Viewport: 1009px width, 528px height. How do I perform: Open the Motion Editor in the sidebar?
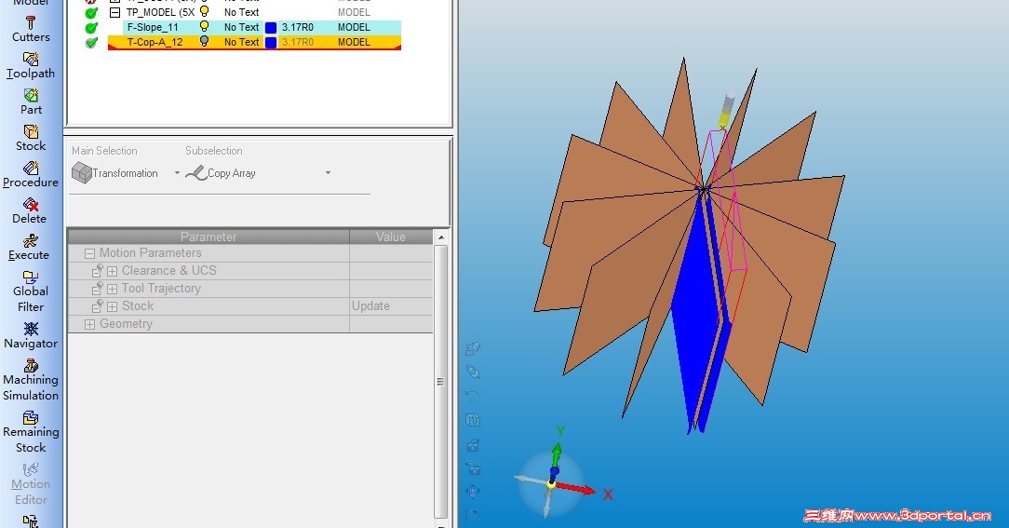pyautogui.click(x=30, y=483)
